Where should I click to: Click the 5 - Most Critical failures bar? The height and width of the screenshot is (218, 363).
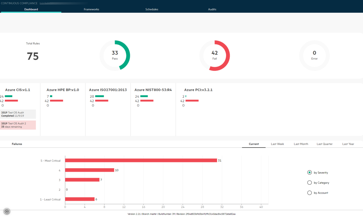point(141,160)
